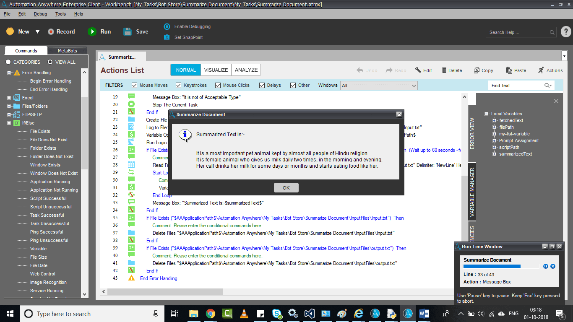Open the Actions running-man icon
Viewport: 573px width, 322px height.
point(541,70)
